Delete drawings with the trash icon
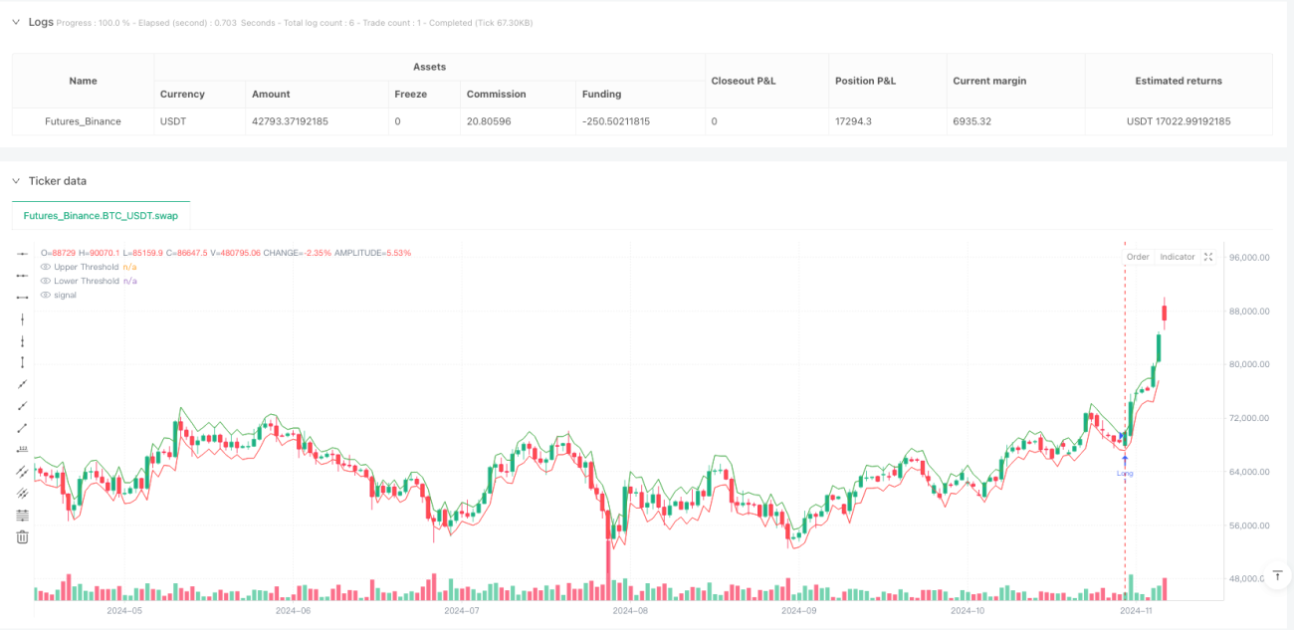Viewport: 1294px width, 630px height. click(23, 537)
